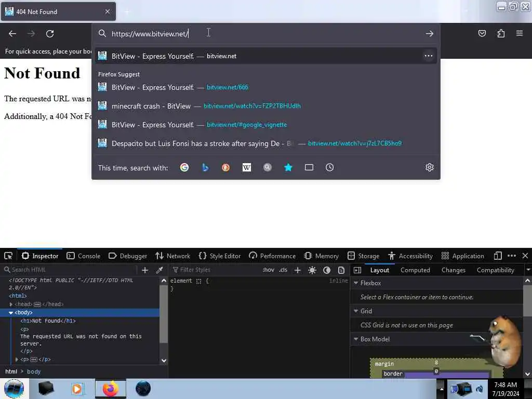532x399 pixels.
Task: Show hidden system tray icons arrow
Action: point(442,389)
